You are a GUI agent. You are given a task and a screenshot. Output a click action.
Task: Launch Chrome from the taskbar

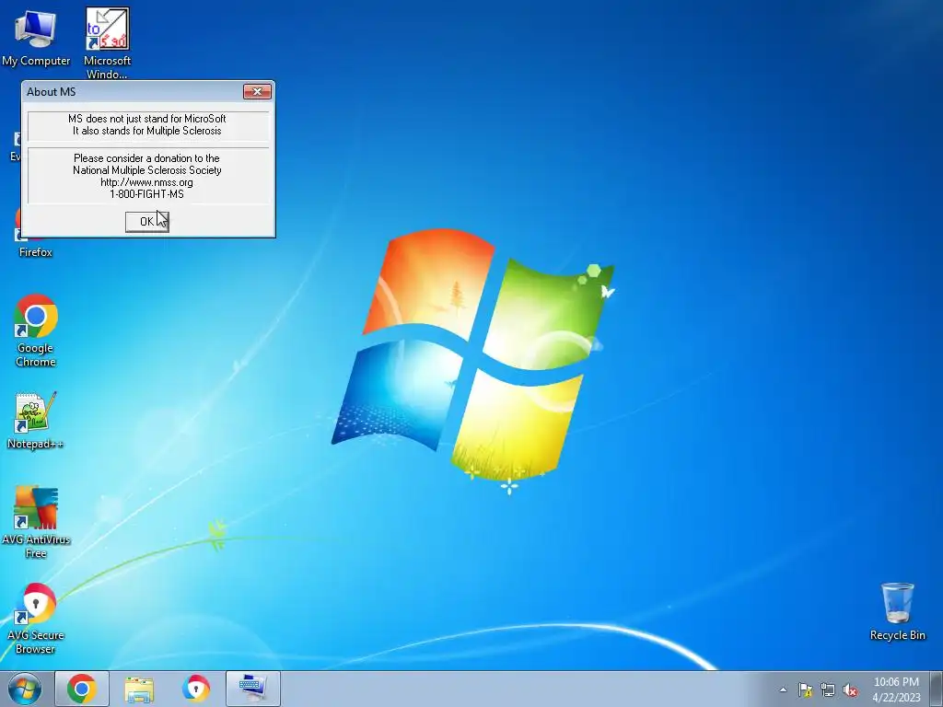click(x=82, y=689)
